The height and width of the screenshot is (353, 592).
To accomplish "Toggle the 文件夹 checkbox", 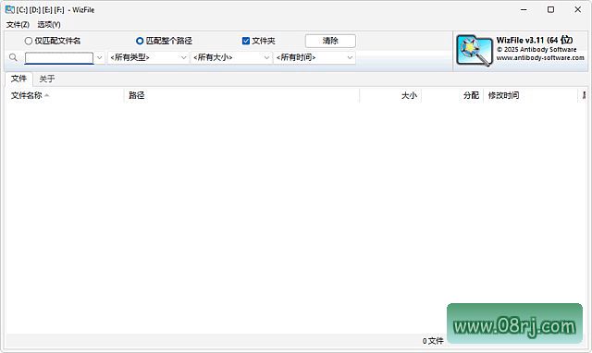I will click(259, 41).
